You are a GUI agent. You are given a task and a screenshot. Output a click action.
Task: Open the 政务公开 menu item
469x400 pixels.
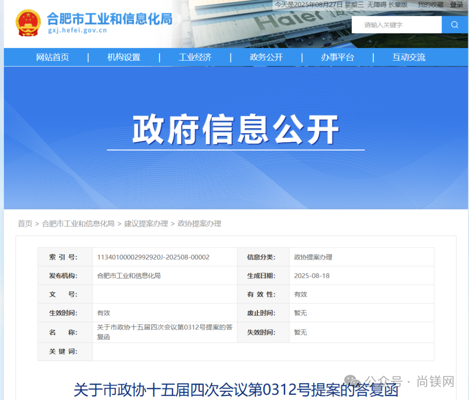click(x=266, y=57)
